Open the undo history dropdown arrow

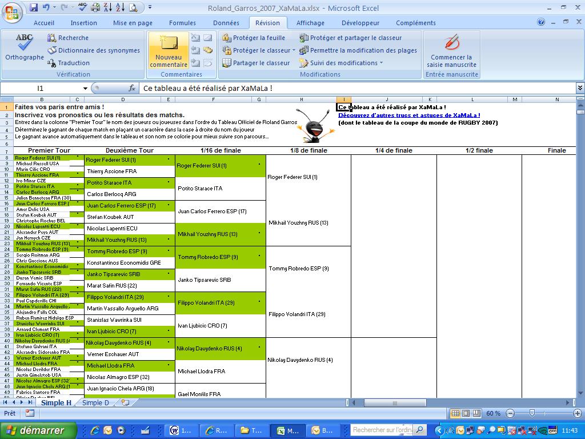click(x=54, y=7)
